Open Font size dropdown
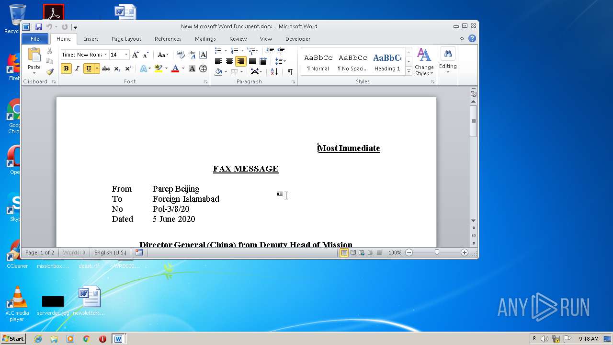The height and width of the screenshot is (345, 613). tap(126, 55)
